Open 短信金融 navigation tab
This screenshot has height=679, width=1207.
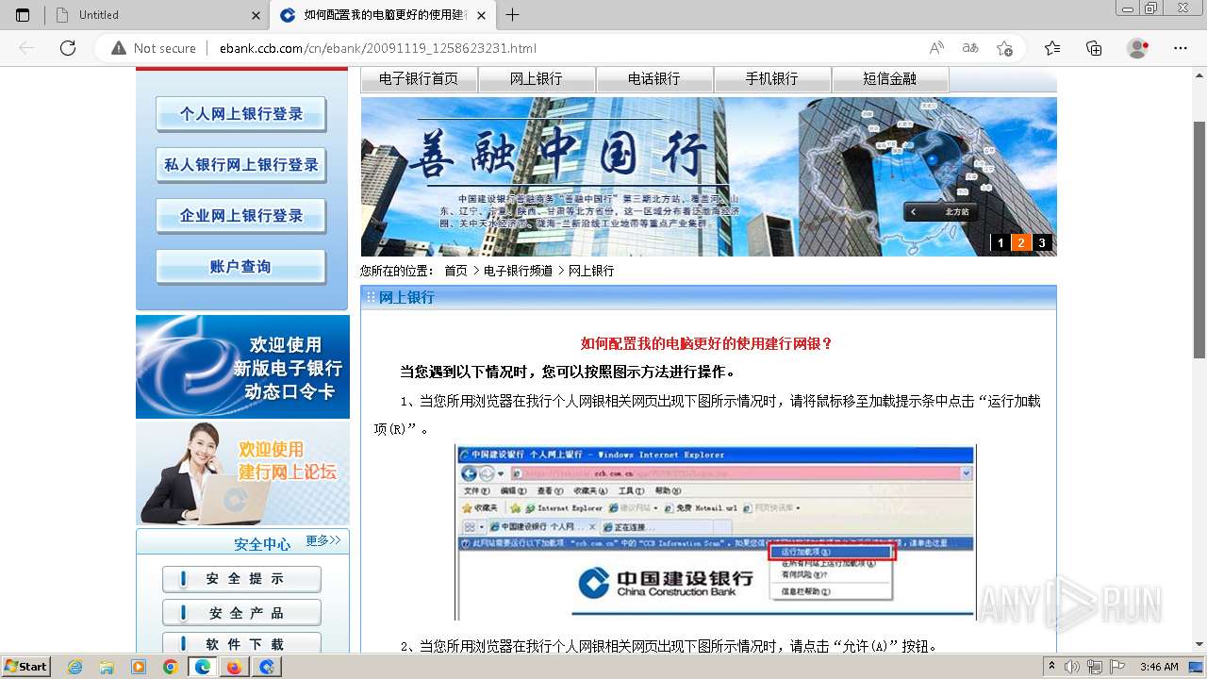(x=890, y=79)
